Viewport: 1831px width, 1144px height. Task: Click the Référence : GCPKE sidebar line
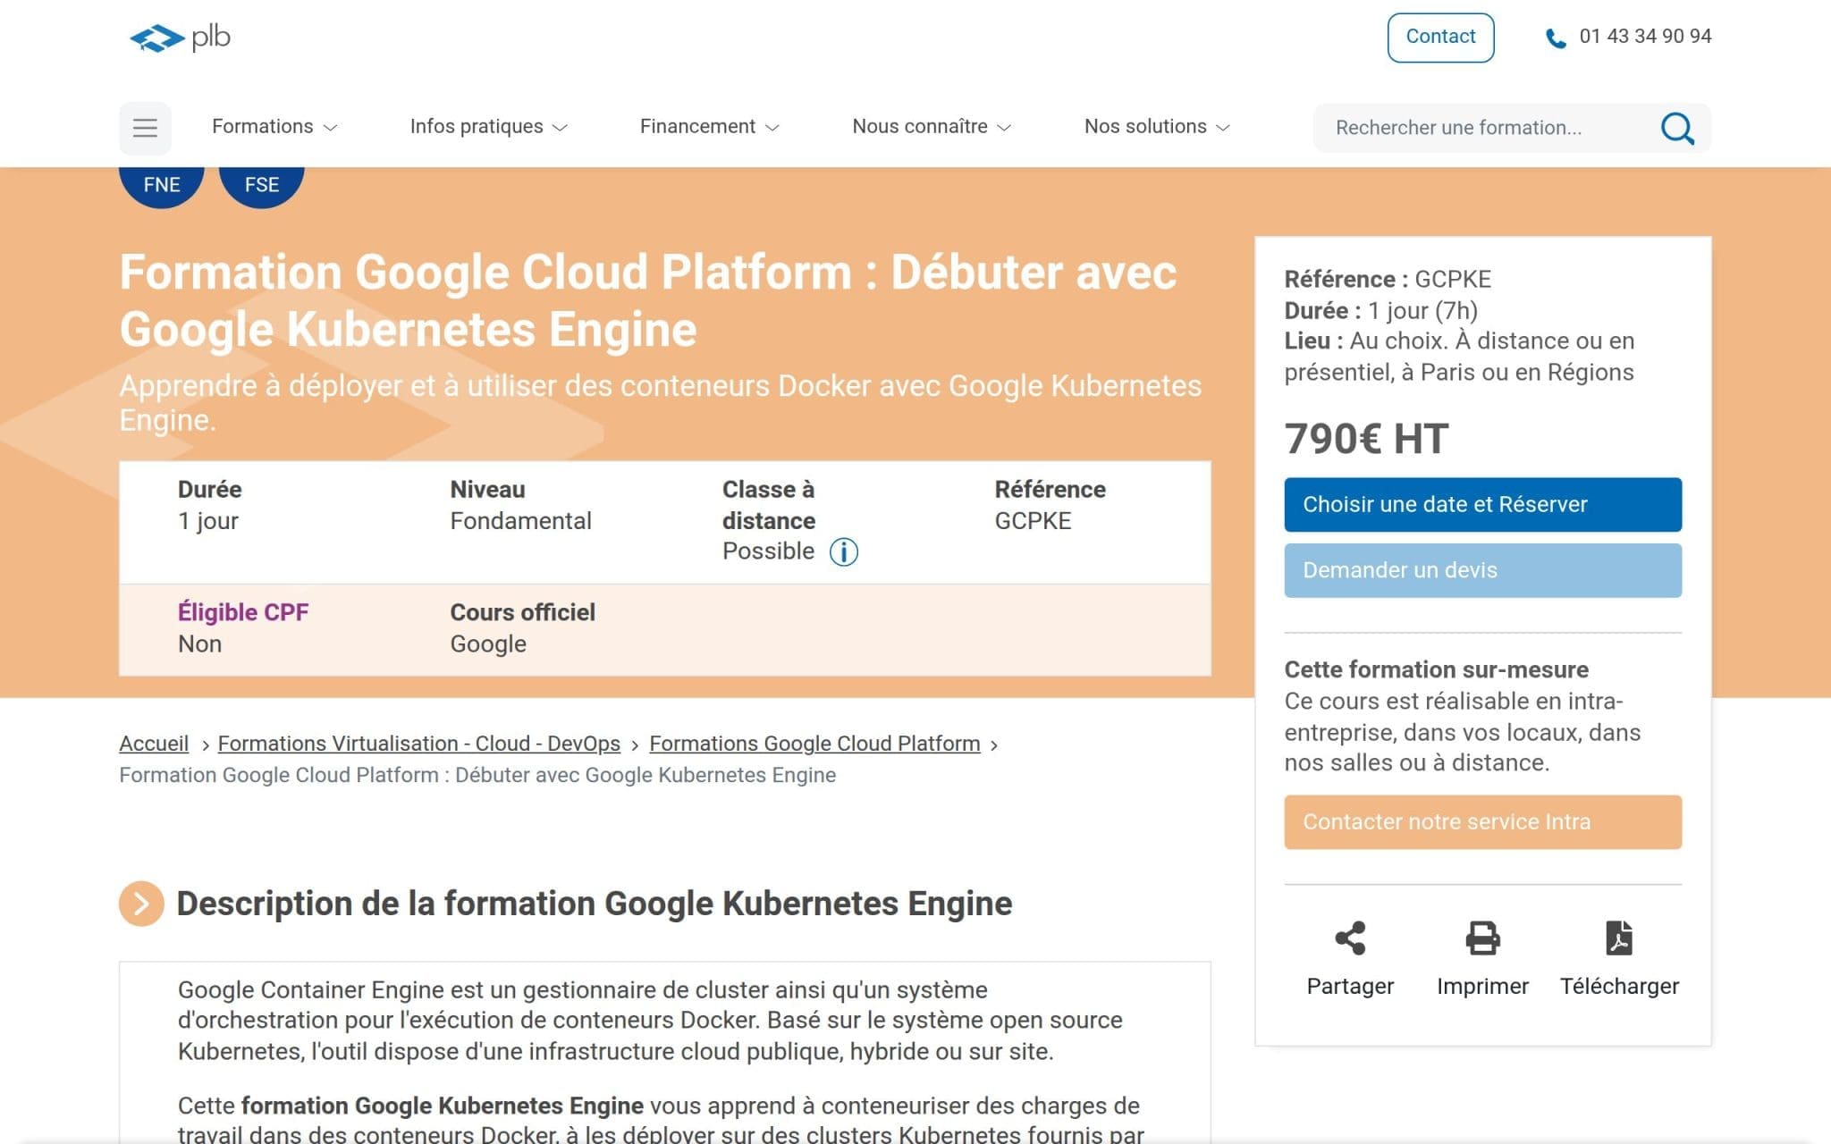[x=1388, y=279]
